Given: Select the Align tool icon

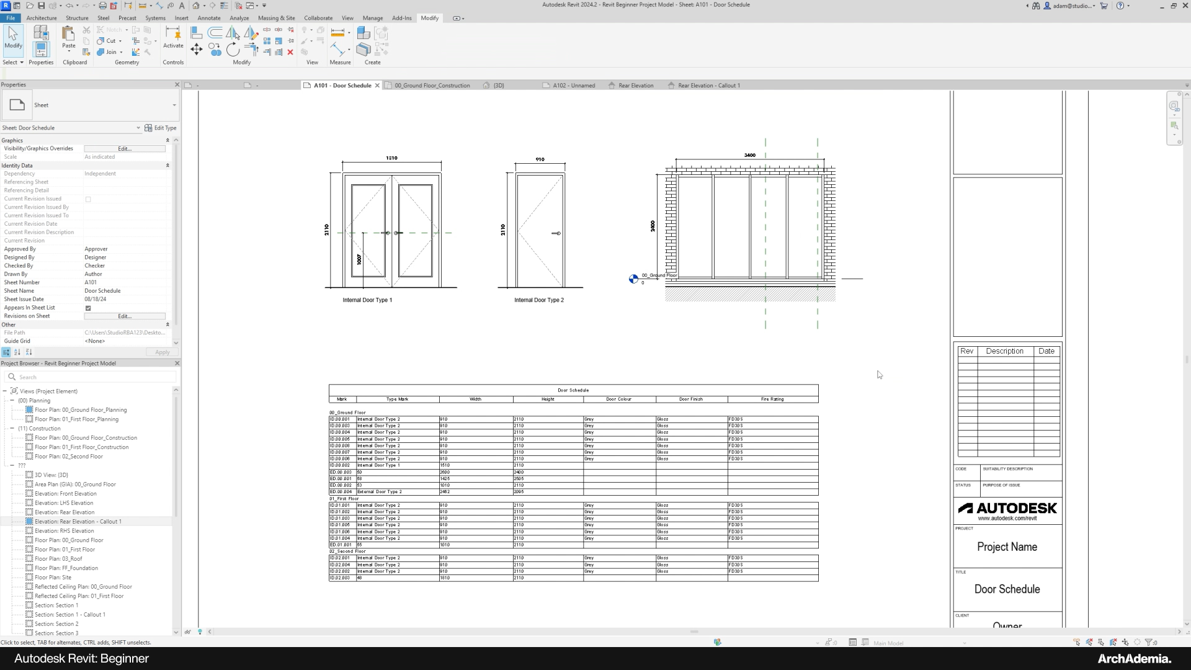Looking at the screenshot, I should tap(196, 33).
